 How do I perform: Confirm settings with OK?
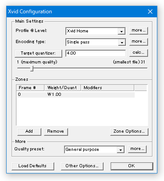[132, 166]
